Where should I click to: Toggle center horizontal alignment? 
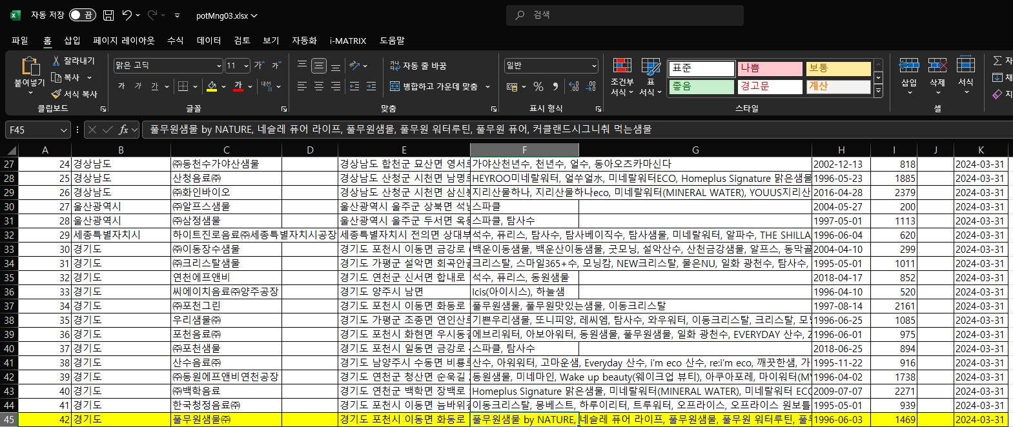coord(319,86)
